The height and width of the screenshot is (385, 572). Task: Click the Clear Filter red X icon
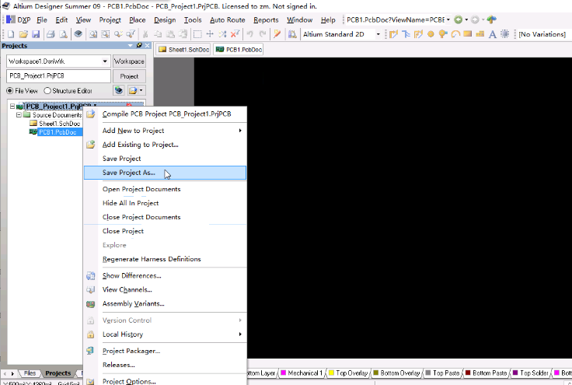pyautogui.click(x=235, y=34)
